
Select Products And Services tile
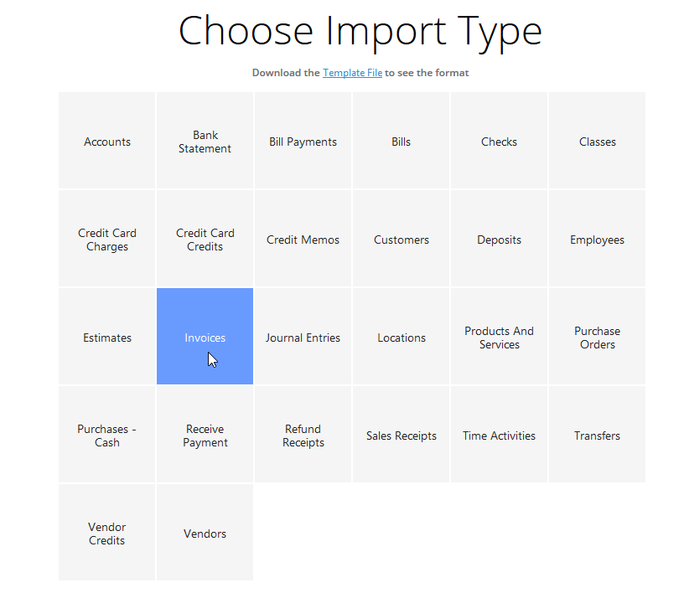click(499, 336)
